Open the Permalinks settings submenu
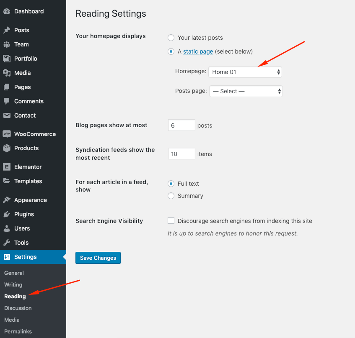Image resolution: width=355 pixels, height=338 pixels. 18,331
